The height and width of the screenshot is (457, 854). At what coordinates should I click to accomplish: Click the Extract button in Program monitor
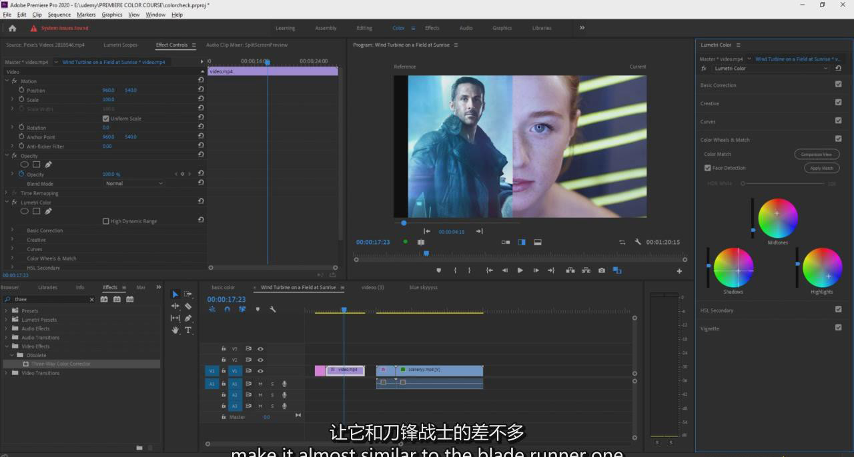[x=586, y=270]
